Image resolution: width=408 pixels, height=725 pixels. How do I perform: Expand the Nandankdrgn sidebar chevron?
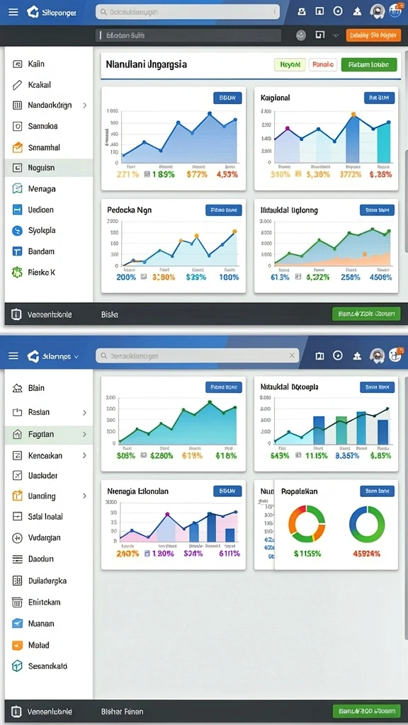click(x=85, y=105)
